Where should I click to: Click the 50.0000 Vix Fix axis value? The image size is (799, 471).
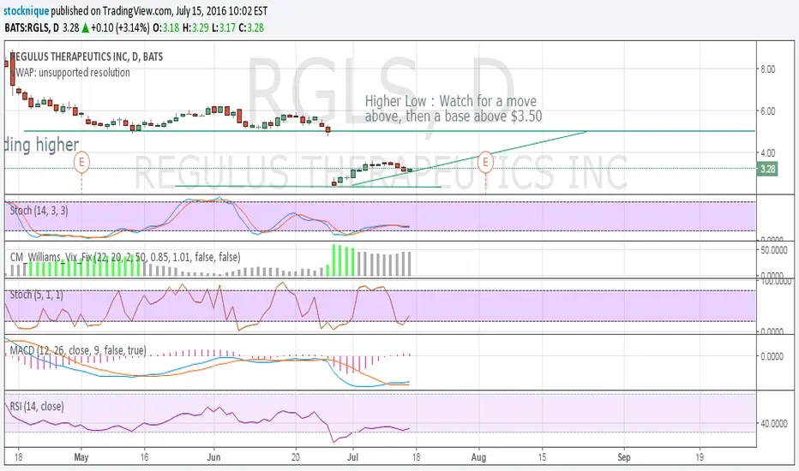point(773,250)
